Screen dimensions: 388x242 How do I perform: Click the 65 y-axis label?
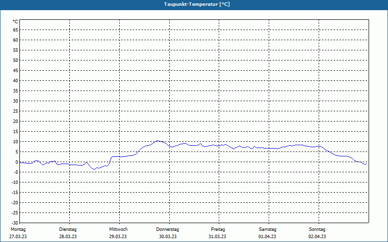pyautogui.click(x=16, y=30)
